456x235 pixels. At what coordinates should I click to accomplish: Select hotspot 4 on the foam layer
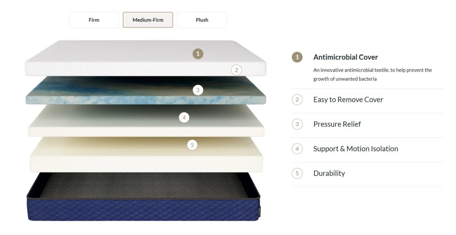184,117
